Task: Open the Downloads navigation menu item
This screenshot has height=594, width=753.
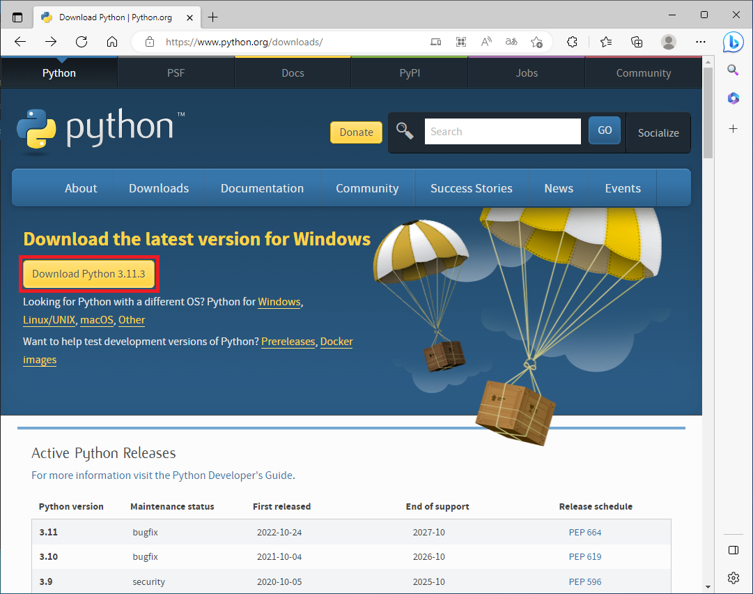Action: pos(159,188)
